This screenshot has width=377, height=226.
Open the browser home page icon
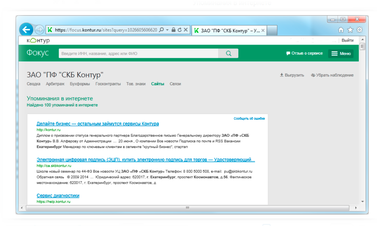(341, 30)
